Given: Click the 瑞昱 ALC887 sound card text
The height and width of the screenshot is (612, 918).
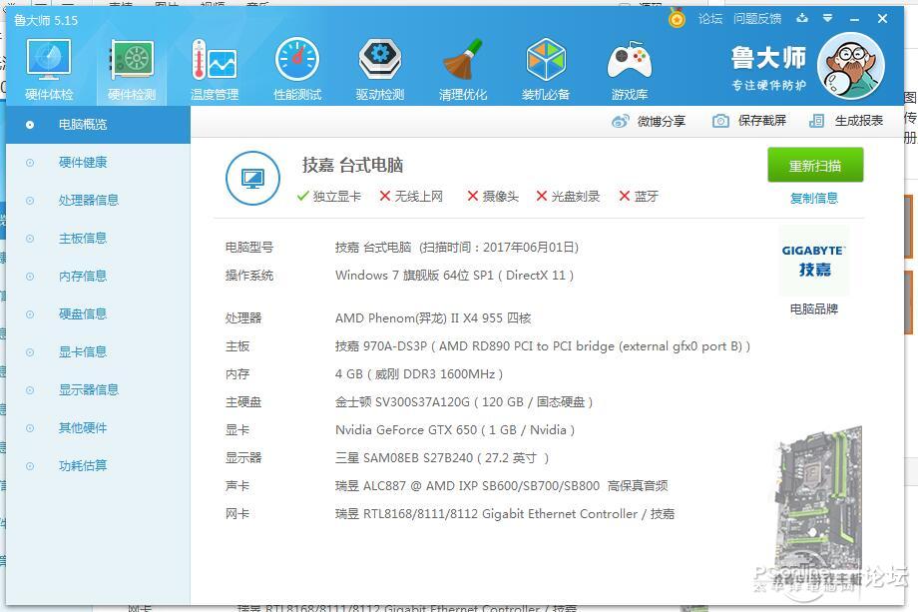Looking at the screenshot, I should point(501,485).
